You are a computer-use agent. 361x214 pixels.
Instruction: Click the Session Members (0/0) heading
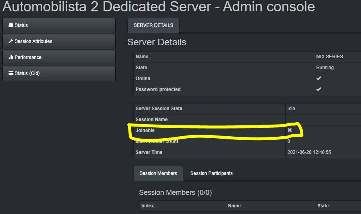point(175,193)
